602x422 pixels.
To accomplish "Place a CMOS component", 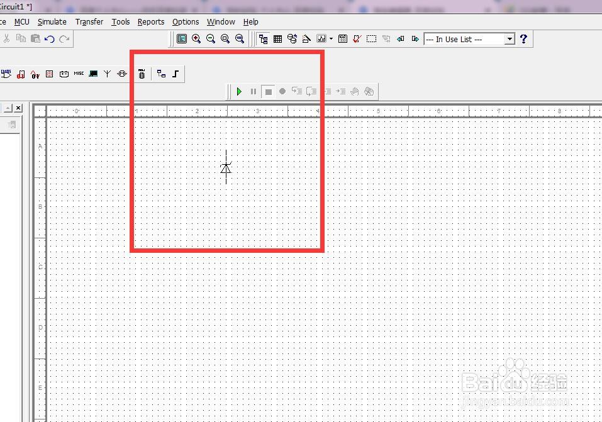I will tap(6, 74).
